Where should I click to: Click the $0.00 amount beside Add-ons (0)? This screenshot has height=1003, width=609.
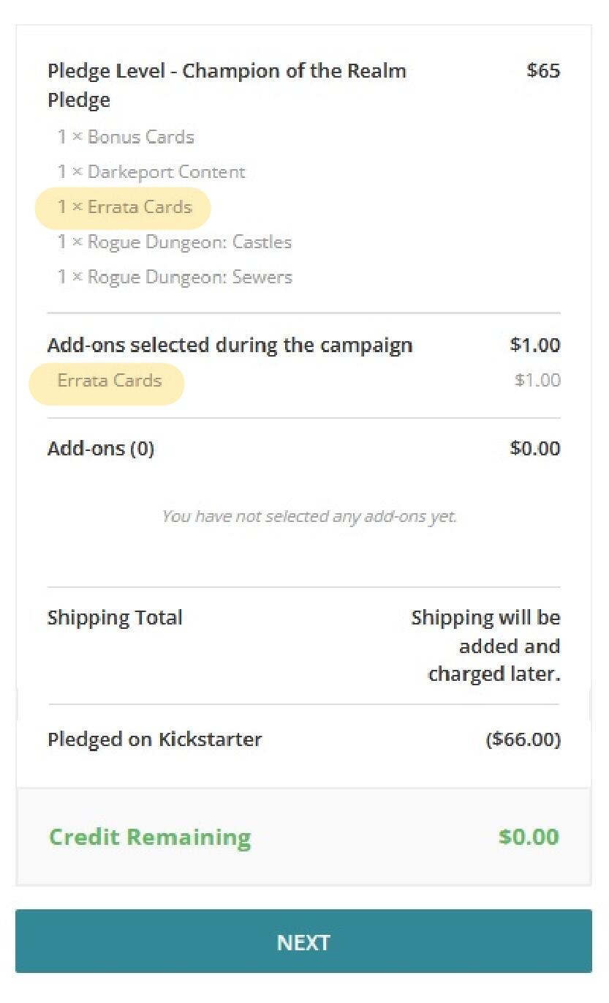pos(534,448)
